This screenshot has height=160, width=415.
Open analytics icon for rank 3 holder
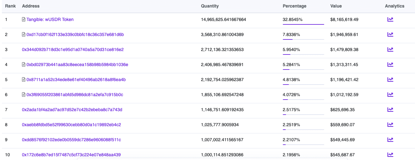[390, 49]
